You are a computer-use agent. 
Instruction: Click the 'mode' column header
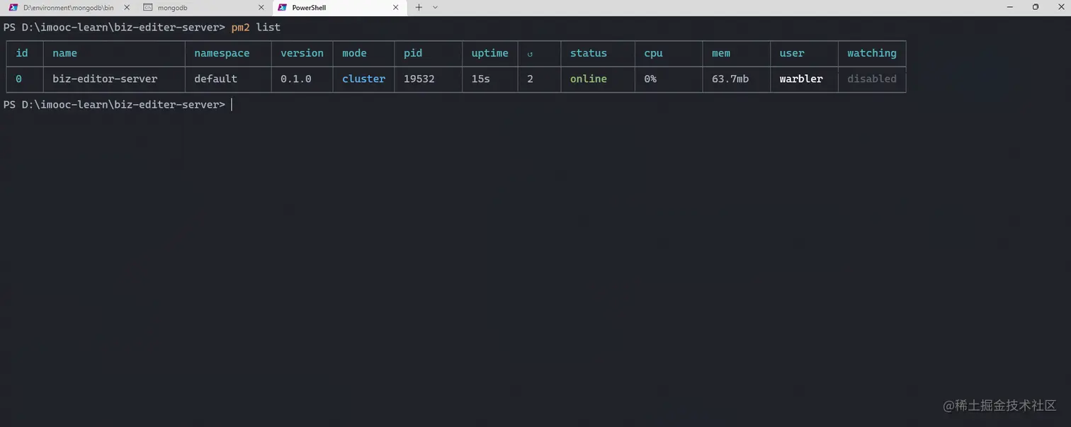tap(354, 53)
